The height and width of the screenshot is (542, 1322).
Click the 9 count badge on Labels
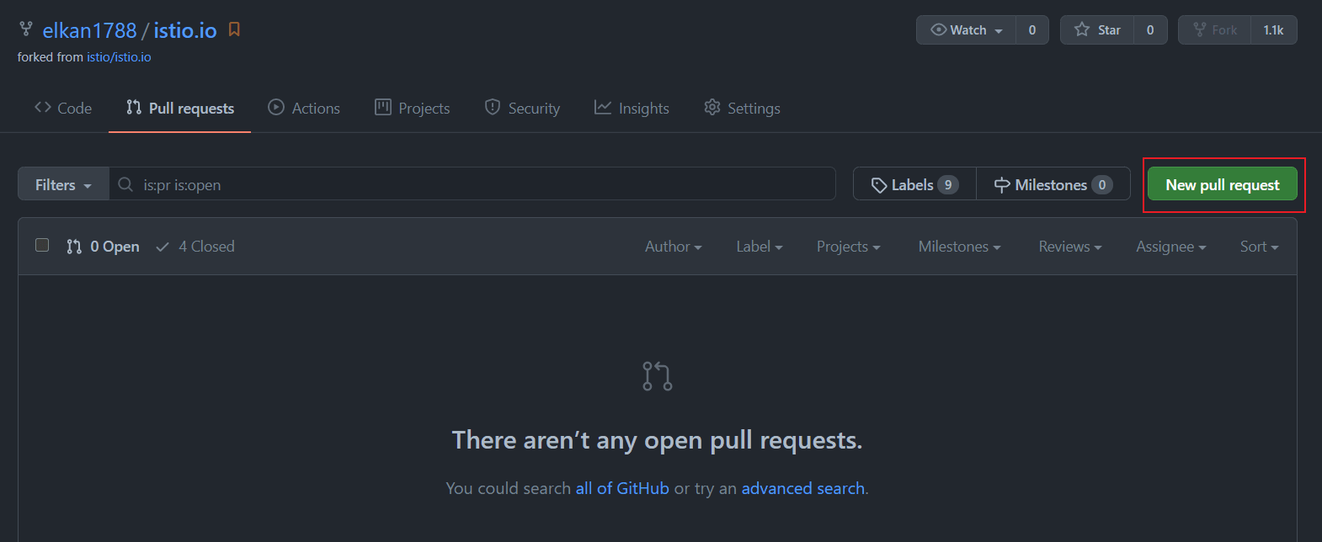[x=948, y=184]
